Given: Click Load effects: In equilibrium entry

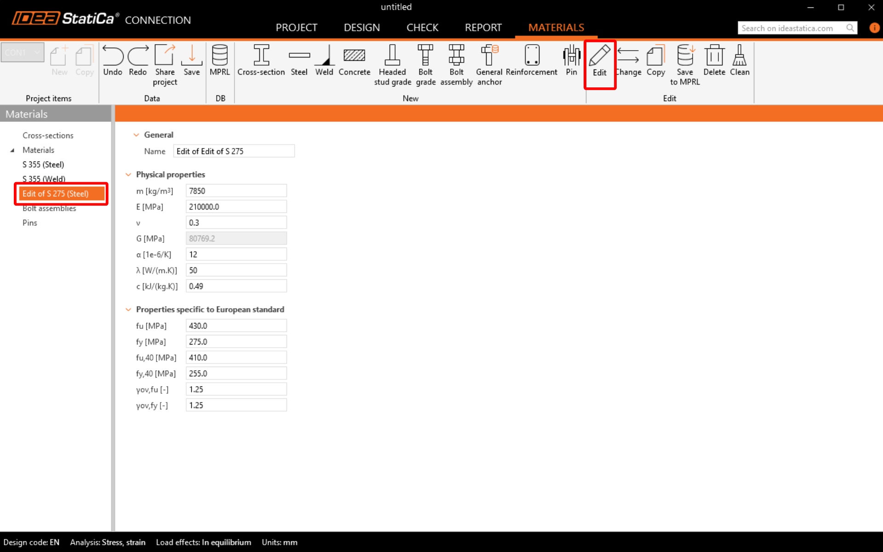Looking at the screenshot, I should click(203, 542).
